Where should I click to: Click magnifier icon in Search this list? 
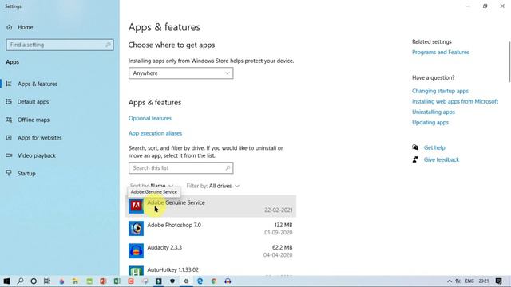(x=228, y=168)
